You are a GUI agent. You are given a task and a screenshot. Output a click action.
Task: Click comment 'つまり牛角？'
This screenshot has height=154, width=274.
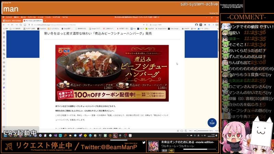pos(239,116)
